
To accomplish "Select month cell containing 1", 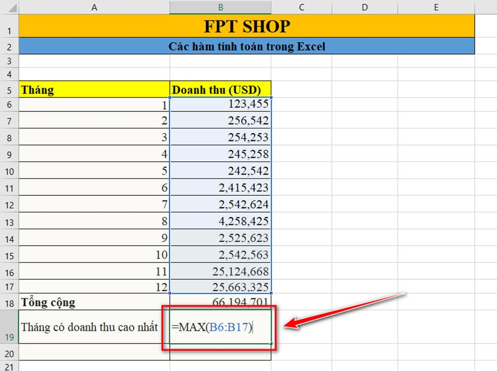I will click(94, 105).
